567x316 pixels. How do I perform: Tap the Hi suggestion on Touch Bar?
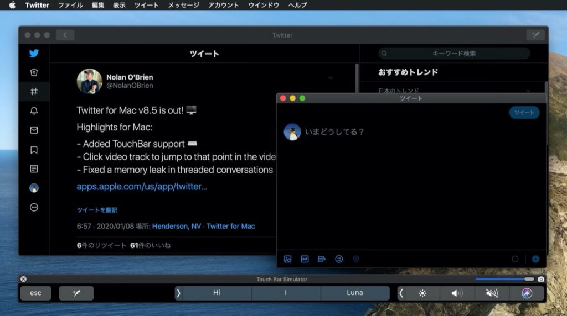click(x=217, y=293)
